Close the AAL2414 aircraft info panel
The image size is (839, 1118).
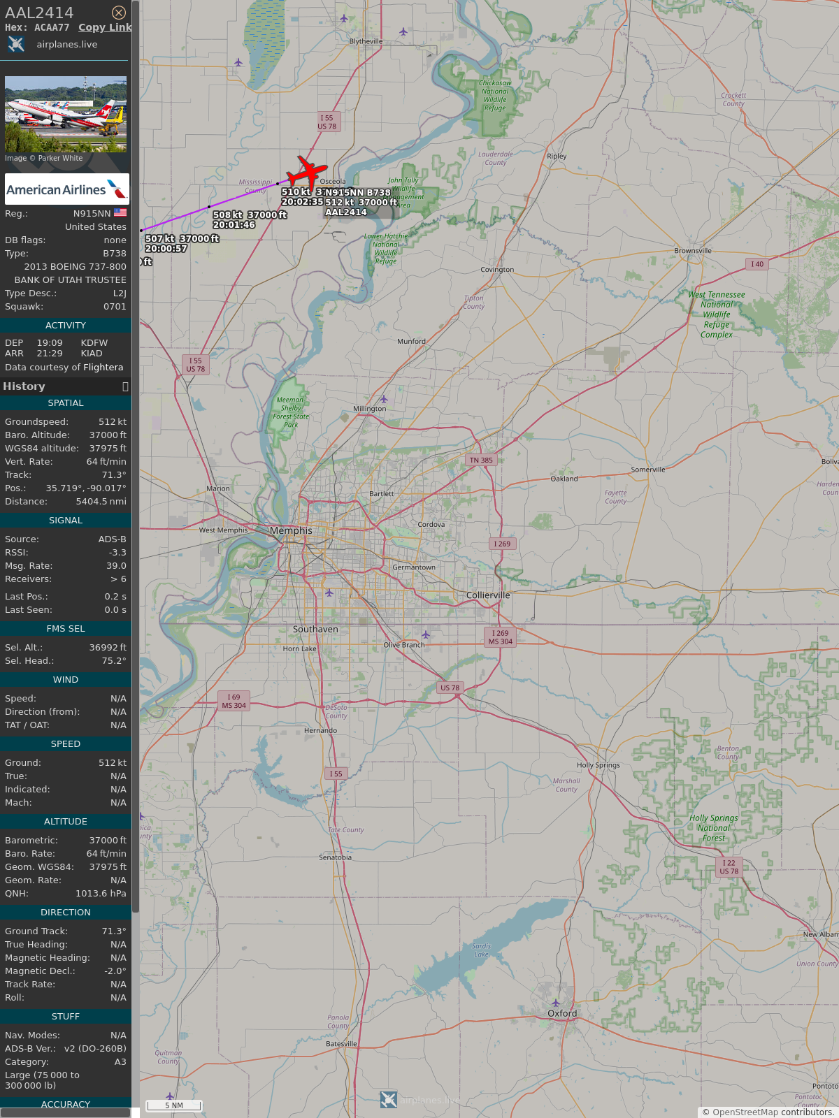[119, 13]
